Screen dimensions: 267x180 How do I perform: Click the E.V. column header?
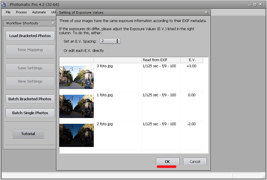coord(192,60)
